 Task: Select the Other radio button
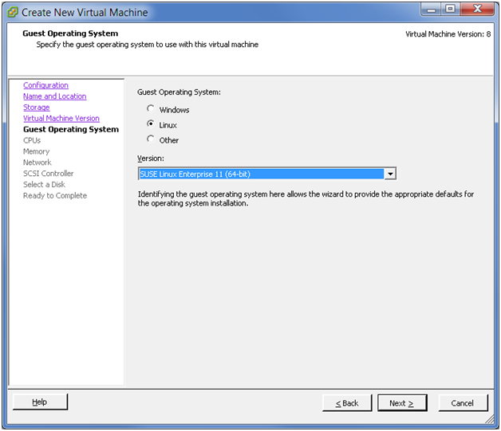click(151, 139)
